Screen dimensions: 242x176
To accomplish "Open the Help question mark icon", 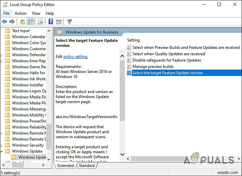I will coord(51,21).
